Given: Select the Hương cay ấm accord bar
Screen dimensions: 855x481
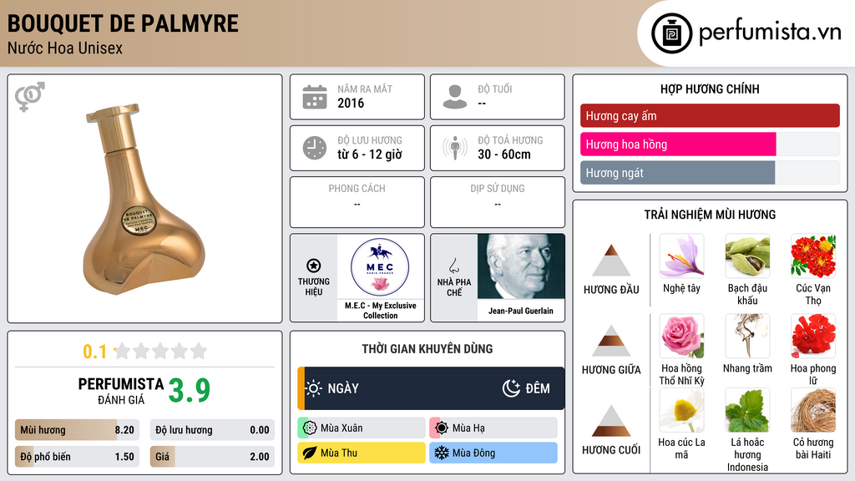Looking at the screenshot, I should pyautogui.click(x=710, y=115).
